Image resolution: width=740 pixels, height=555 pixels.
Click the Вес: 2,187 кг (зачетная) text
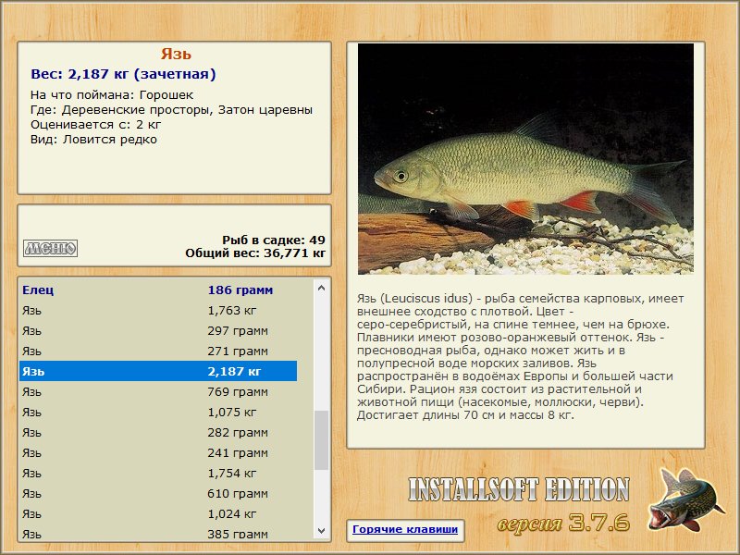tap(123, 74)
